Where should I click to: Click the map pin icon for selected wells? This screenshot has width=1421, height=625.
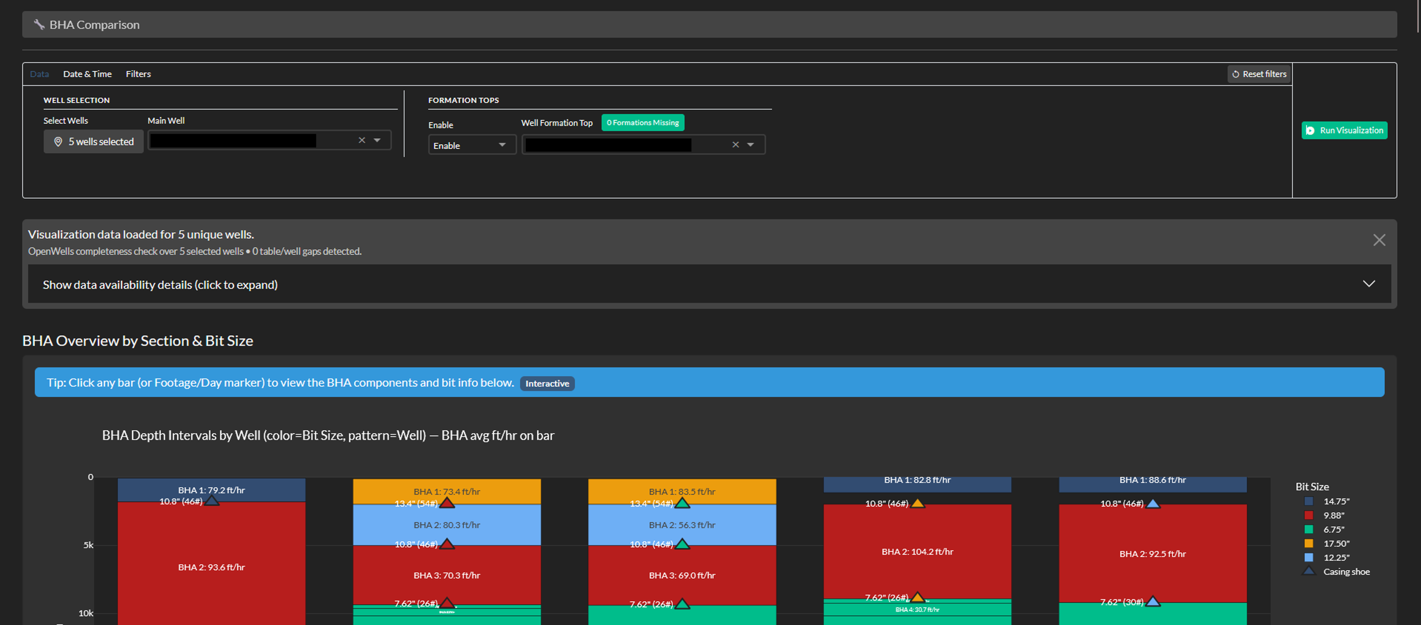pos(58,142)
